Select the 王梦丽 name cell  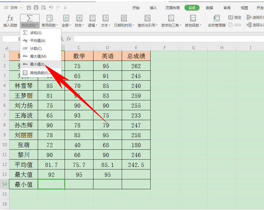24,96
